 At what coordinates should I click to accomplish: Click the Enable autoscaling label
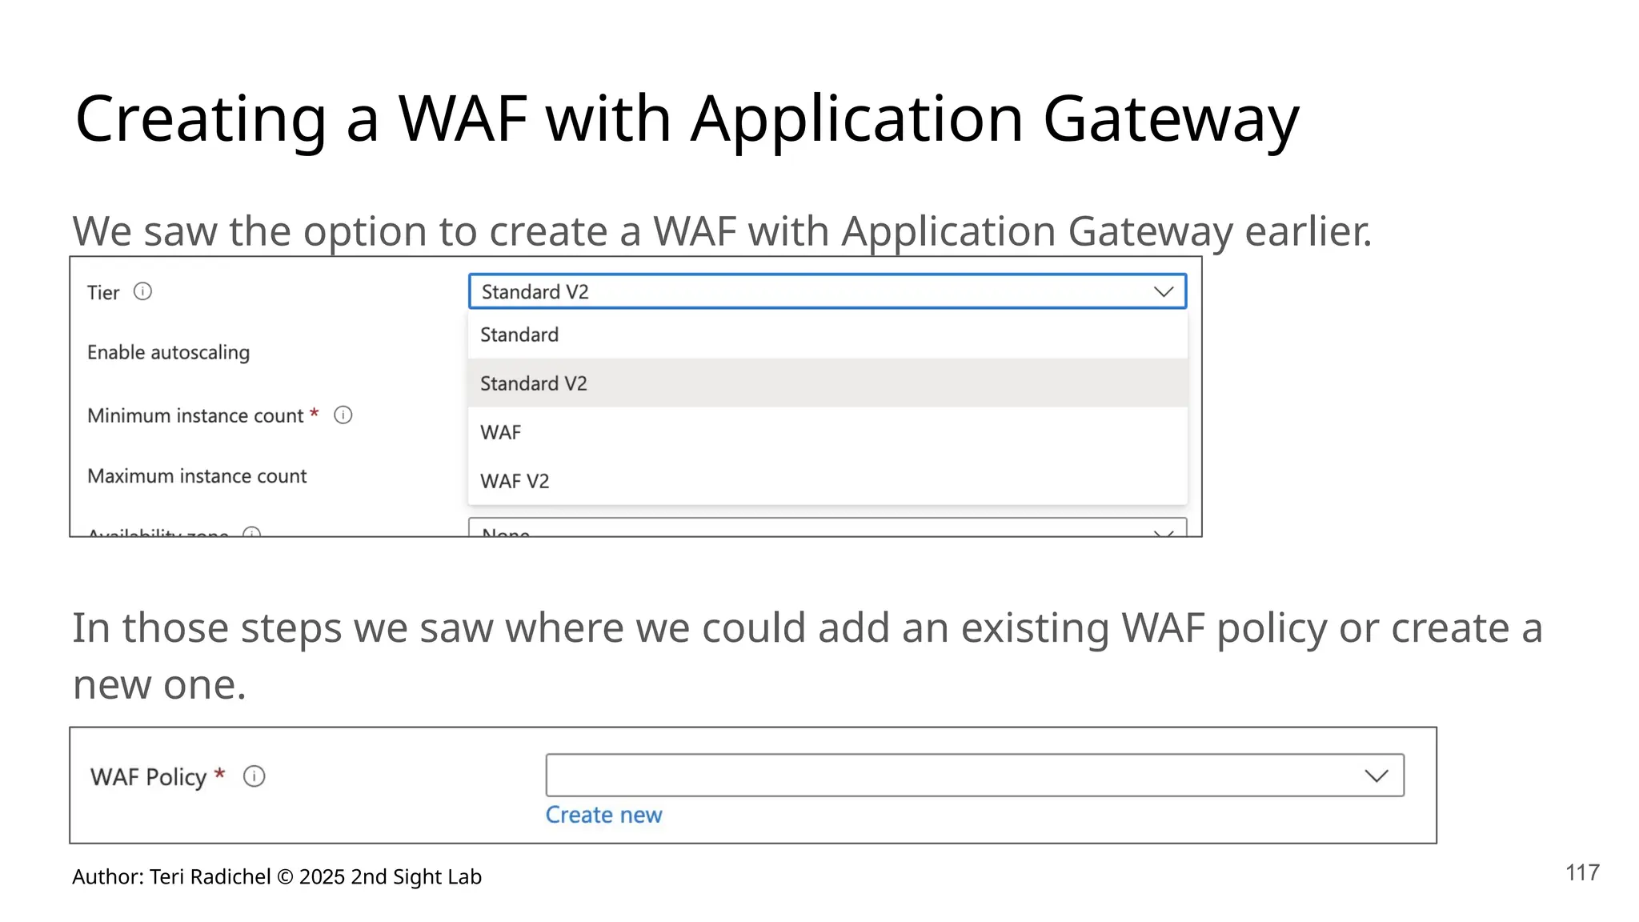(168, 352)
